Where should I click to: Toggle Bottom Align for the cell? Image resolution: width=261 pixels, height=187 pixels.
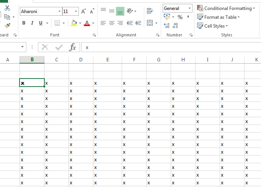pyautogui.click(x=120, y=11)
